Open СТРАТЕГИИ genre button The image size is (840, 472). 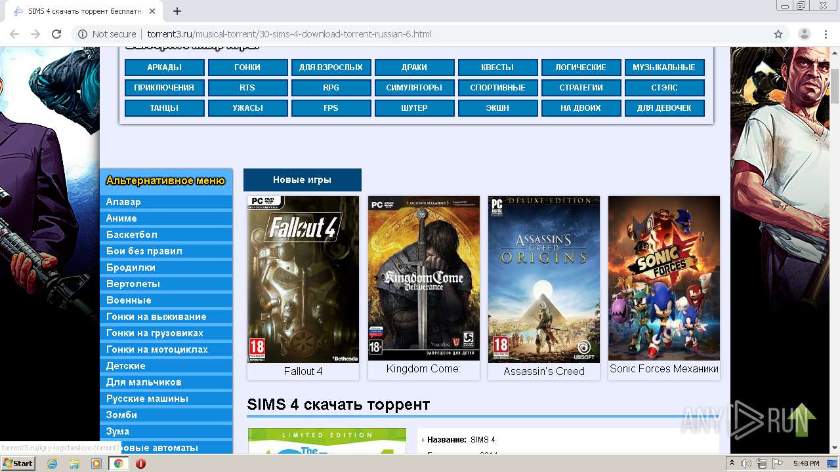click(x=581, y=88)
